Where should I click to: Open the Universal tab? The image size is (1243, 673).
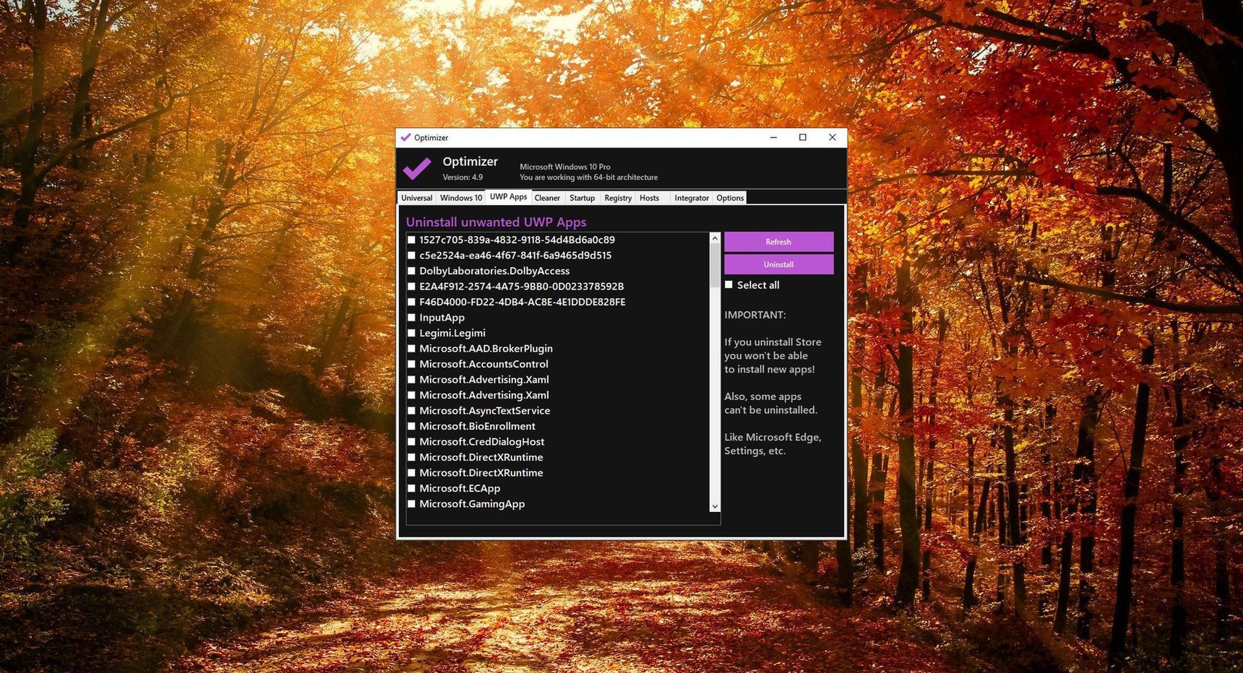(416, 198)
